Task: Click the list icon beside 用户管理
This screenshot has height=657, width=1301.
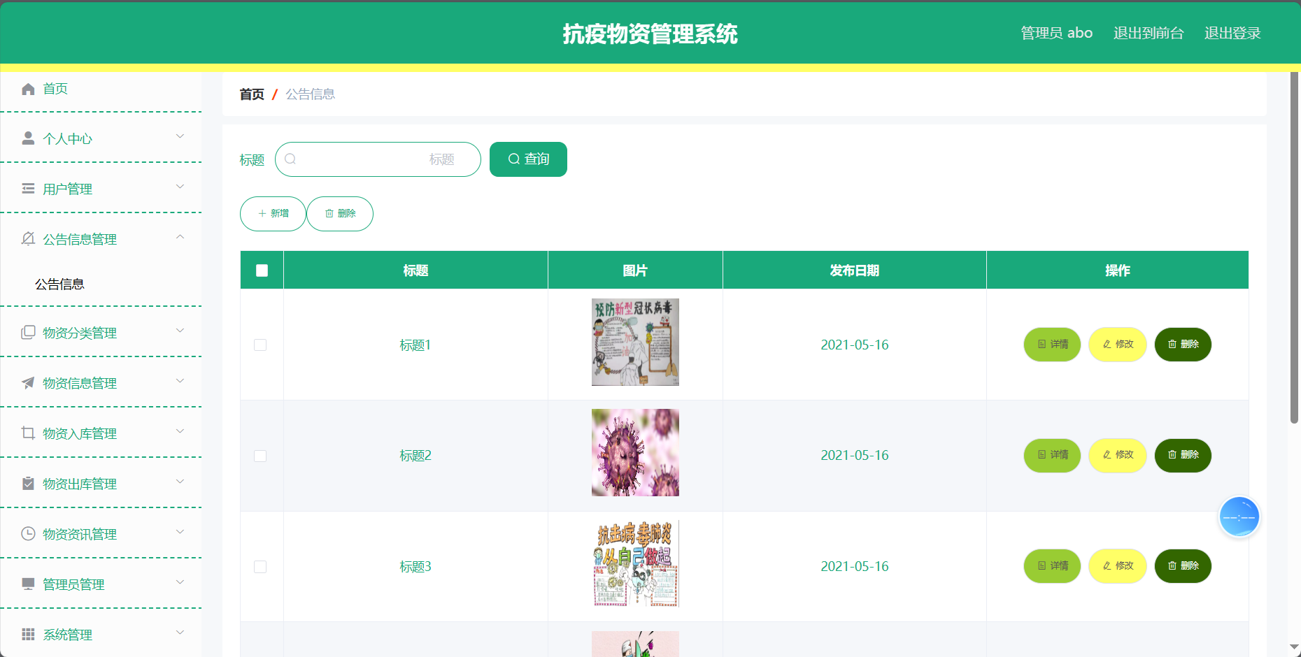Action: [28, 189]
